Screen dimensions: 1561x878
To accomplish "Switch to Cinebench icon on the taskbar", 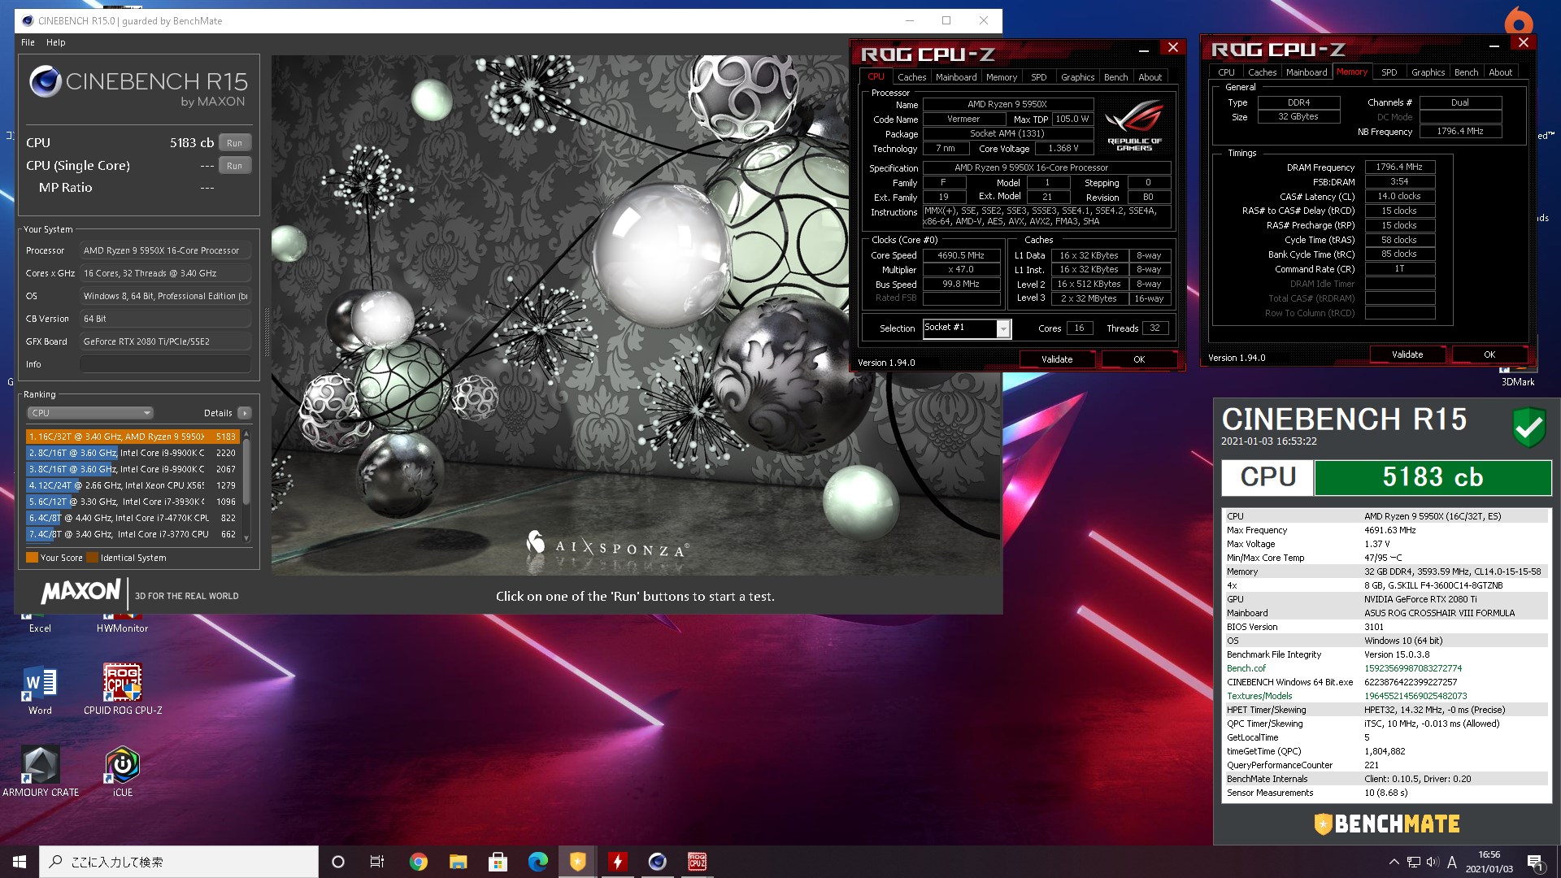I will pos(657,862).
